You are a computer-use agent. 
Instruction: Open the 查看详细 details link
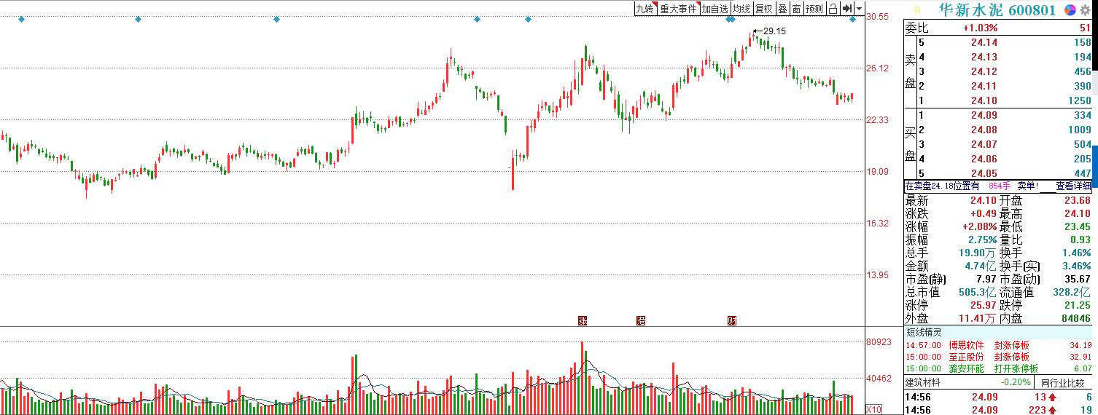[x=1073, y=186]
